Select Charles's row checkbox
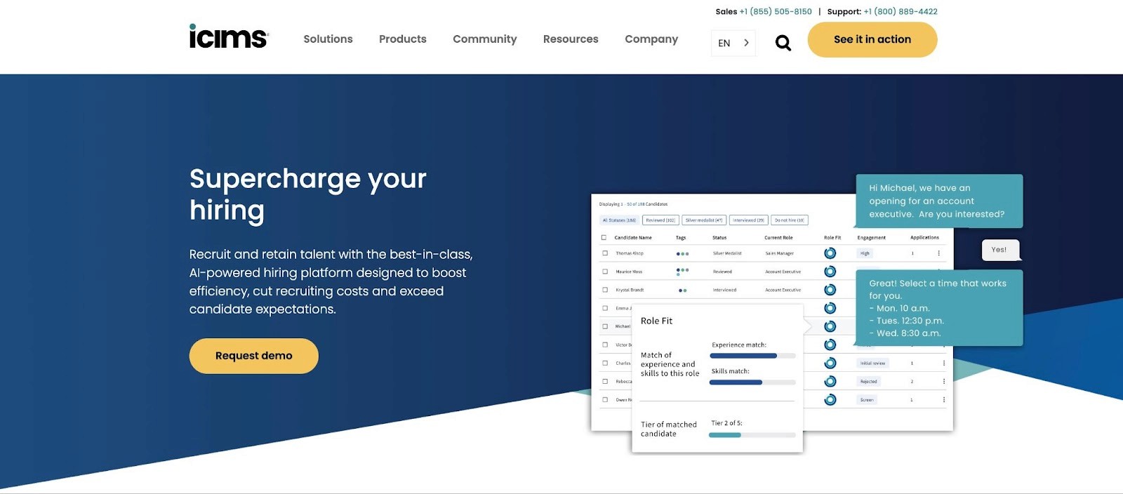 click(605, 363)
